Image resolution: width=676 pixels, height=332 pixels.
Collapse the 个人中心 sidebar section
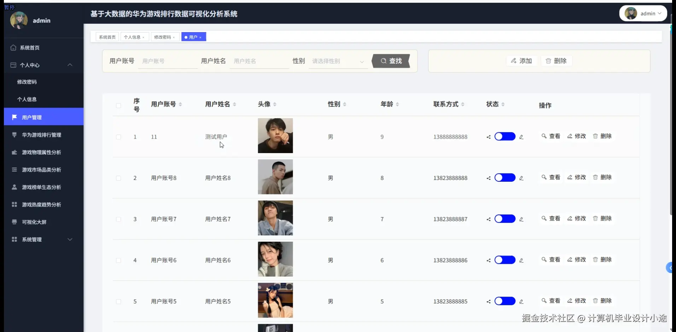point(70,65)
